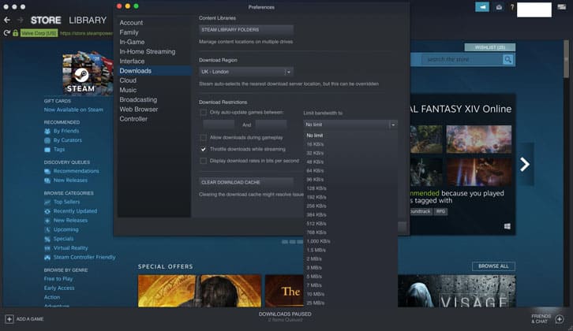Open the Download Region dropdown arrow
The width and height of the screenshot is (573, 331).
[x=289, y=72]
